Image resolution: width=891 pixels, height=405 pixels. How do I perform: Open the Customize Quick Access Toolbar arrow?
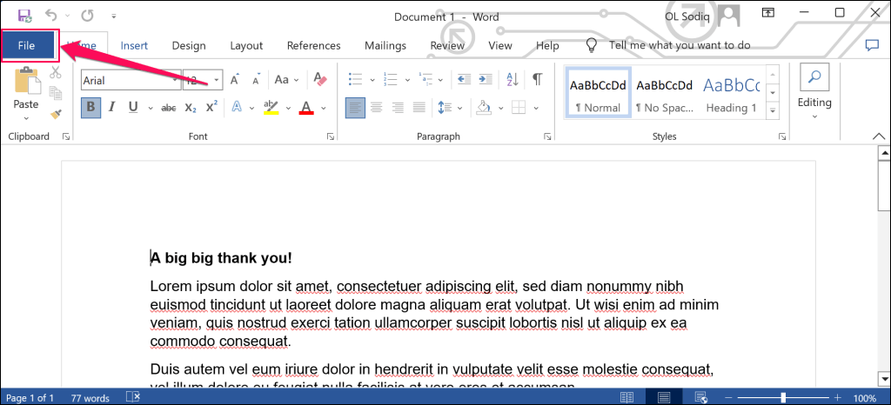(x=114, y=16)
